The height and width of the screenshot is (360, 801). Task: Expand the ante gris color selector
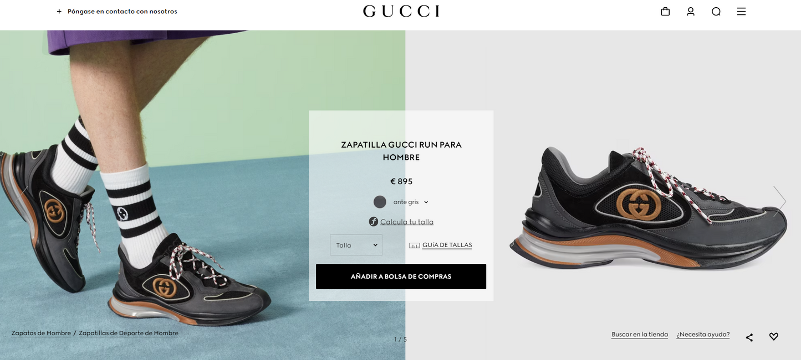426,202
